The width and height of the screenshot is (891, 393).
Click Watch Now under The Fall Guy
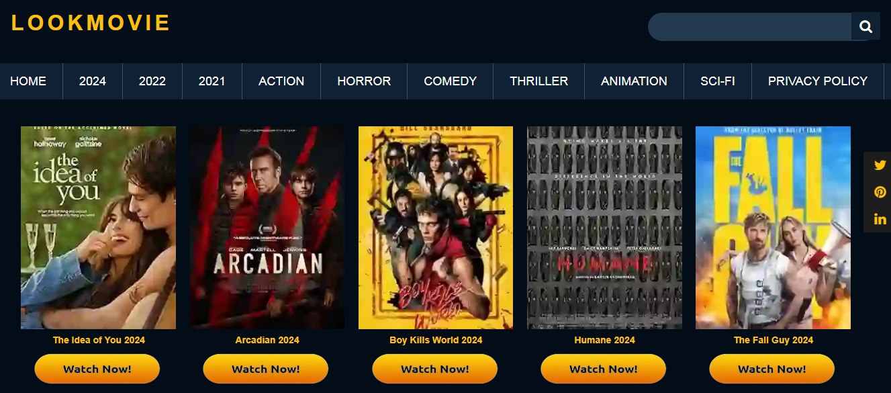(x=772, y=369)
